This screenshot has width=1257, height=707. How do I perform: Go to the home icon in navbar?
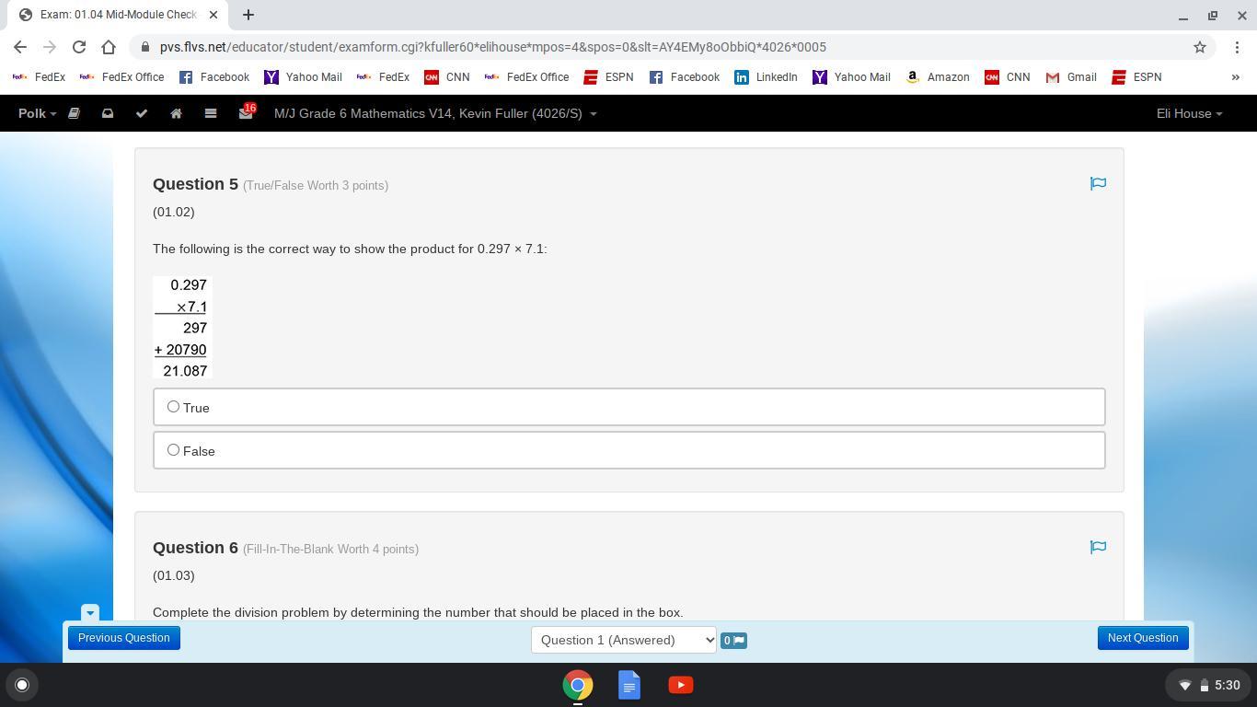pos(176,113)
